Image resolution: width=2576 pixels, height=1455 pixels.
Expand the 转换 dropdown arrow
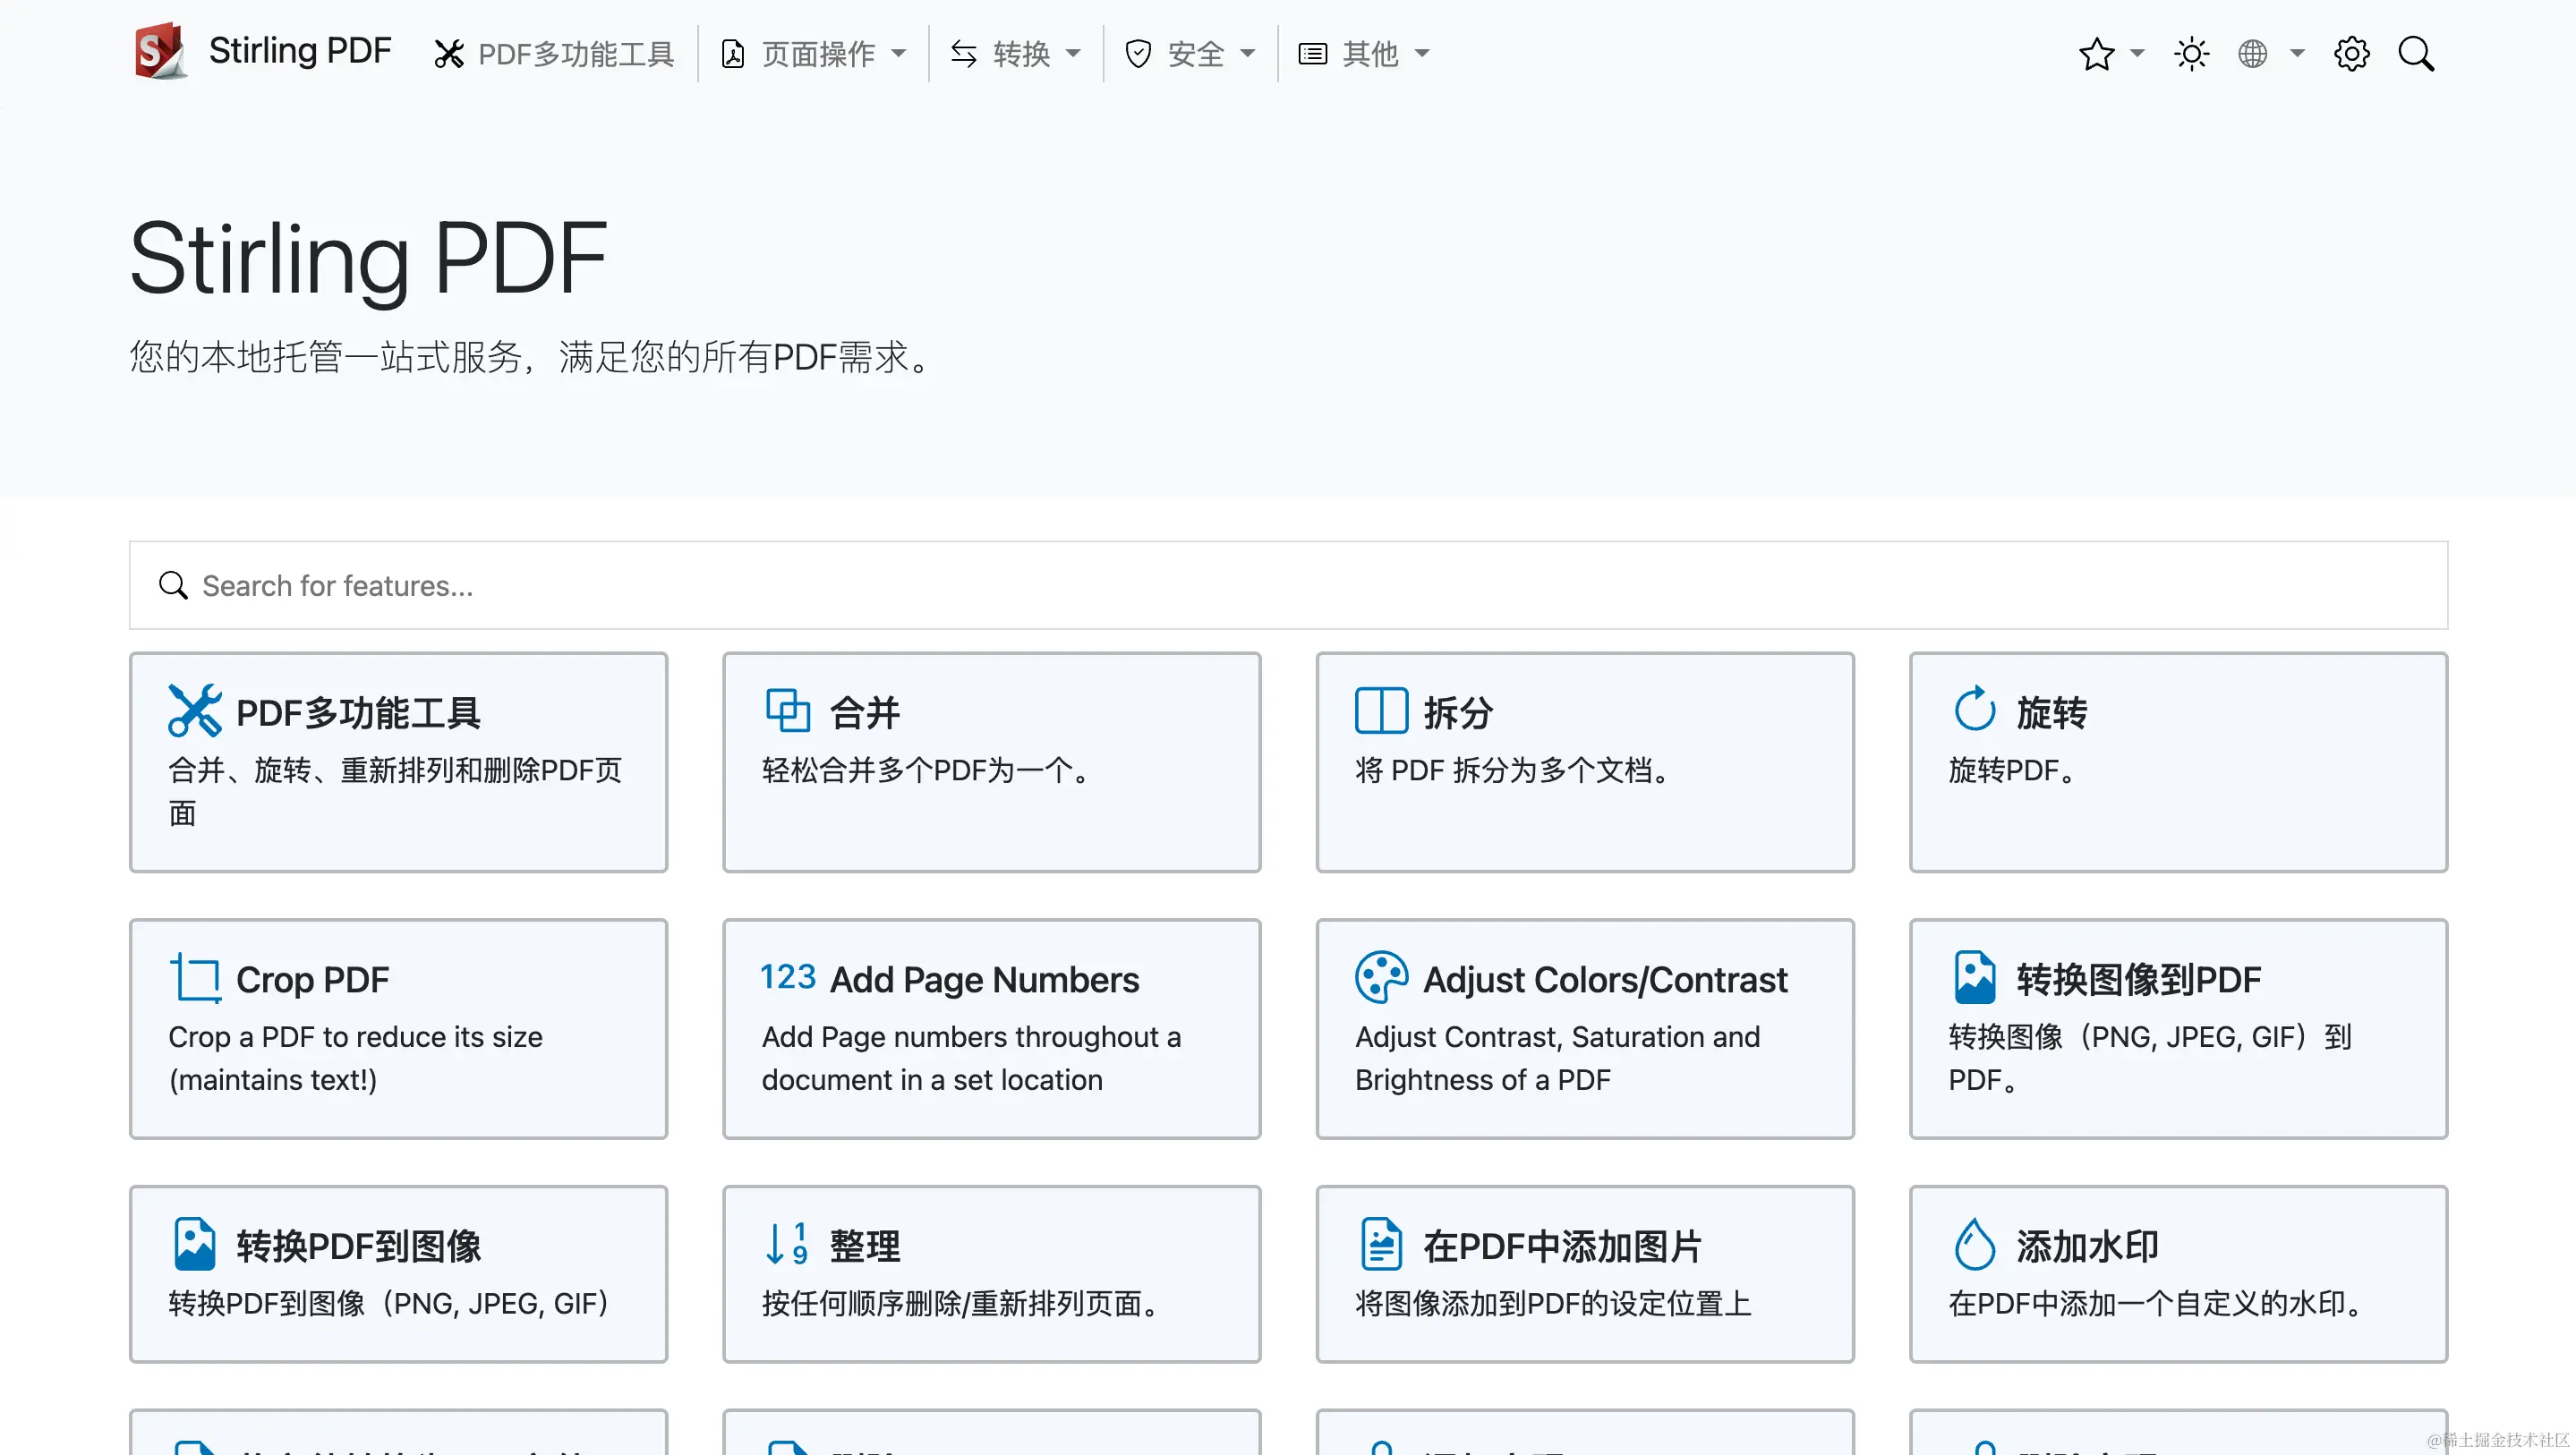1073,54
